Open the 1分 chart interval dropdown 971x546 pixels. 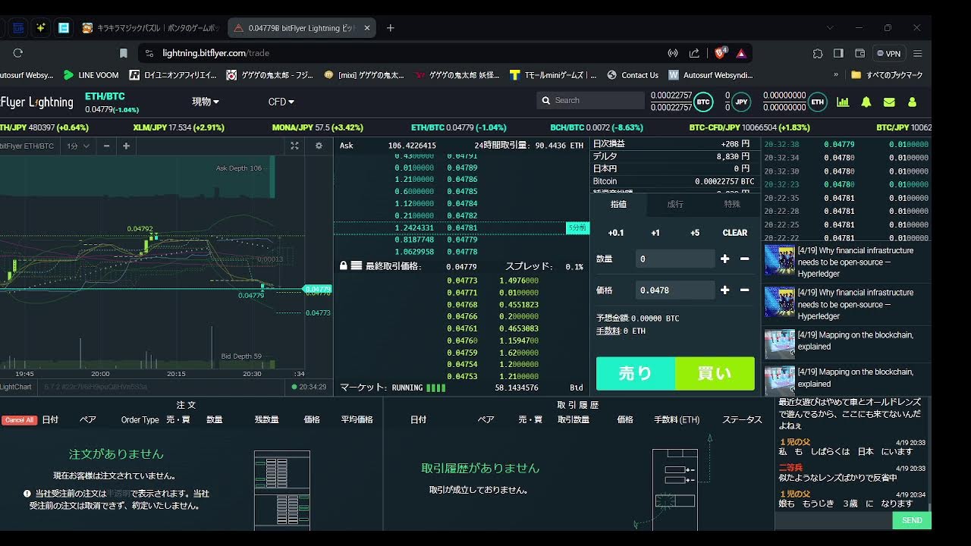[78, 146]
